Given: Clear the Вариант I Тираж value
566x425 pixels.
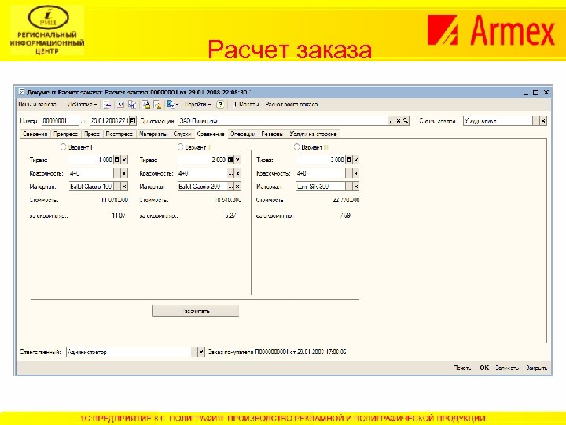Looking at the screenshot, I should pyautogui.click(x=124, y=160).
